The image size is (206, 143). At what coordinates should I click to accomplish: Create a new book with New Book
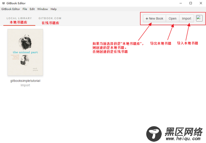coord(154,19)
